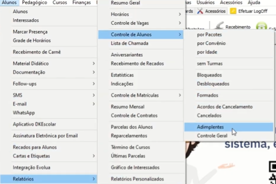Screen dimensions: 276x184
Task: Open Acordos de Cancelamento
Action: (225, 106)
